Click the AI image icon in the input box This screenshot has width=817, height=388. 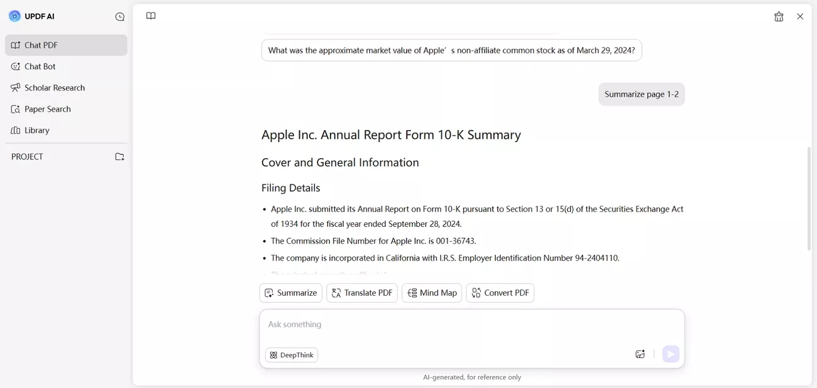(x=640, y=354)
